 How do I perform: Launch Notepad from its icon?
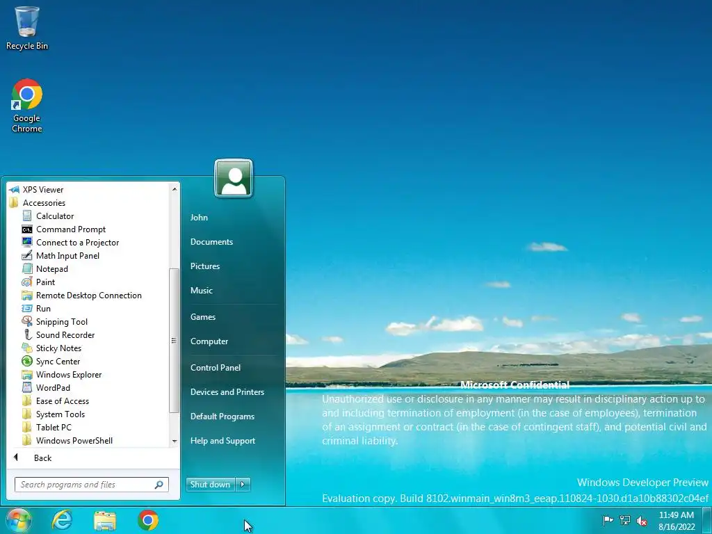coord(27,269)
